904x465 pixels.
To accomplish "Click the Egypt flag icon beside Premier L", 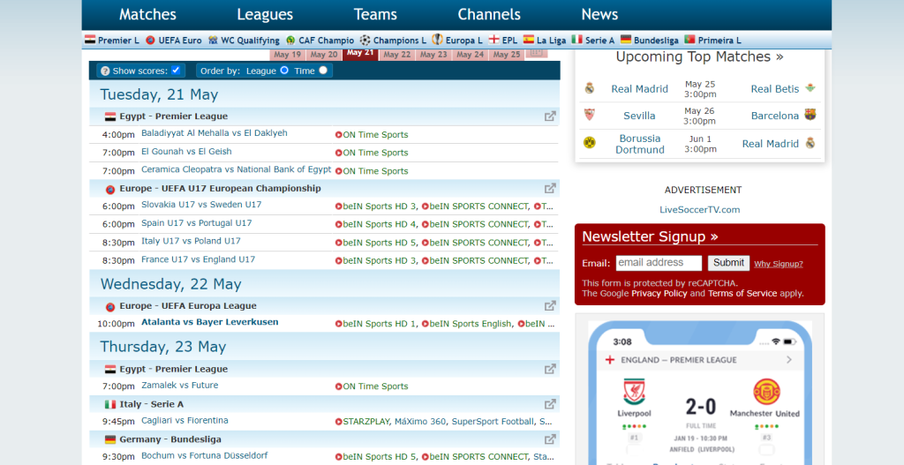I will coord(90,40).
